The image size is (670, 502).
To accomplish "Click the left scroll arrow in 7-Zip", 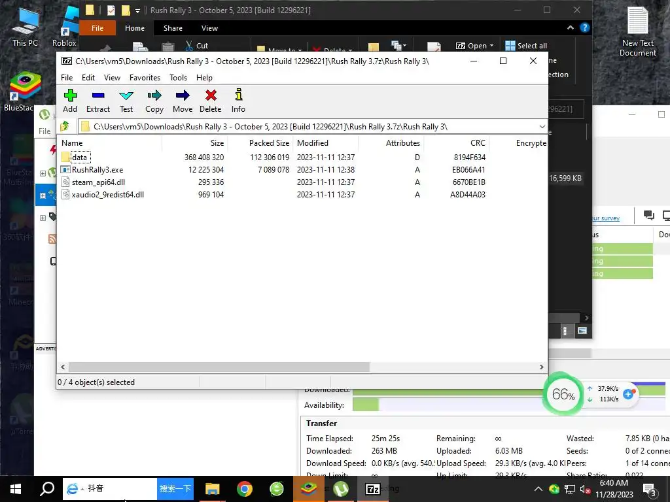I will click(x=63, y=367).
